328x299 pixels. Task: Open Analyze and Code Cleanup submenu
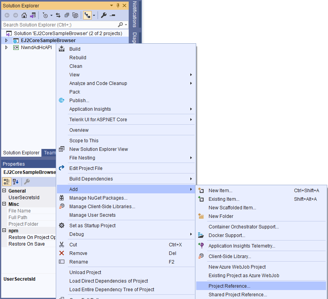point(126,83)
